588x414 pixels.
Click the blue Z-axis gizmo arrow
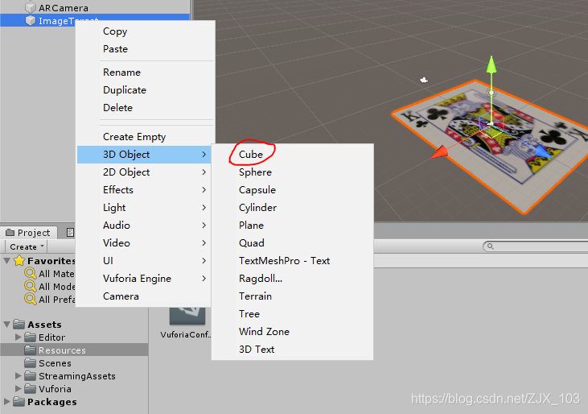click(543, 151)
